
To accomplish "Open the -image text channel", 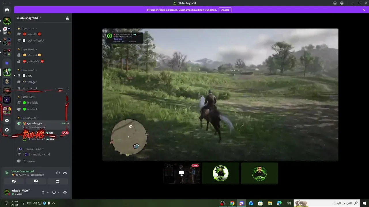I will click(x=43, y=82).
